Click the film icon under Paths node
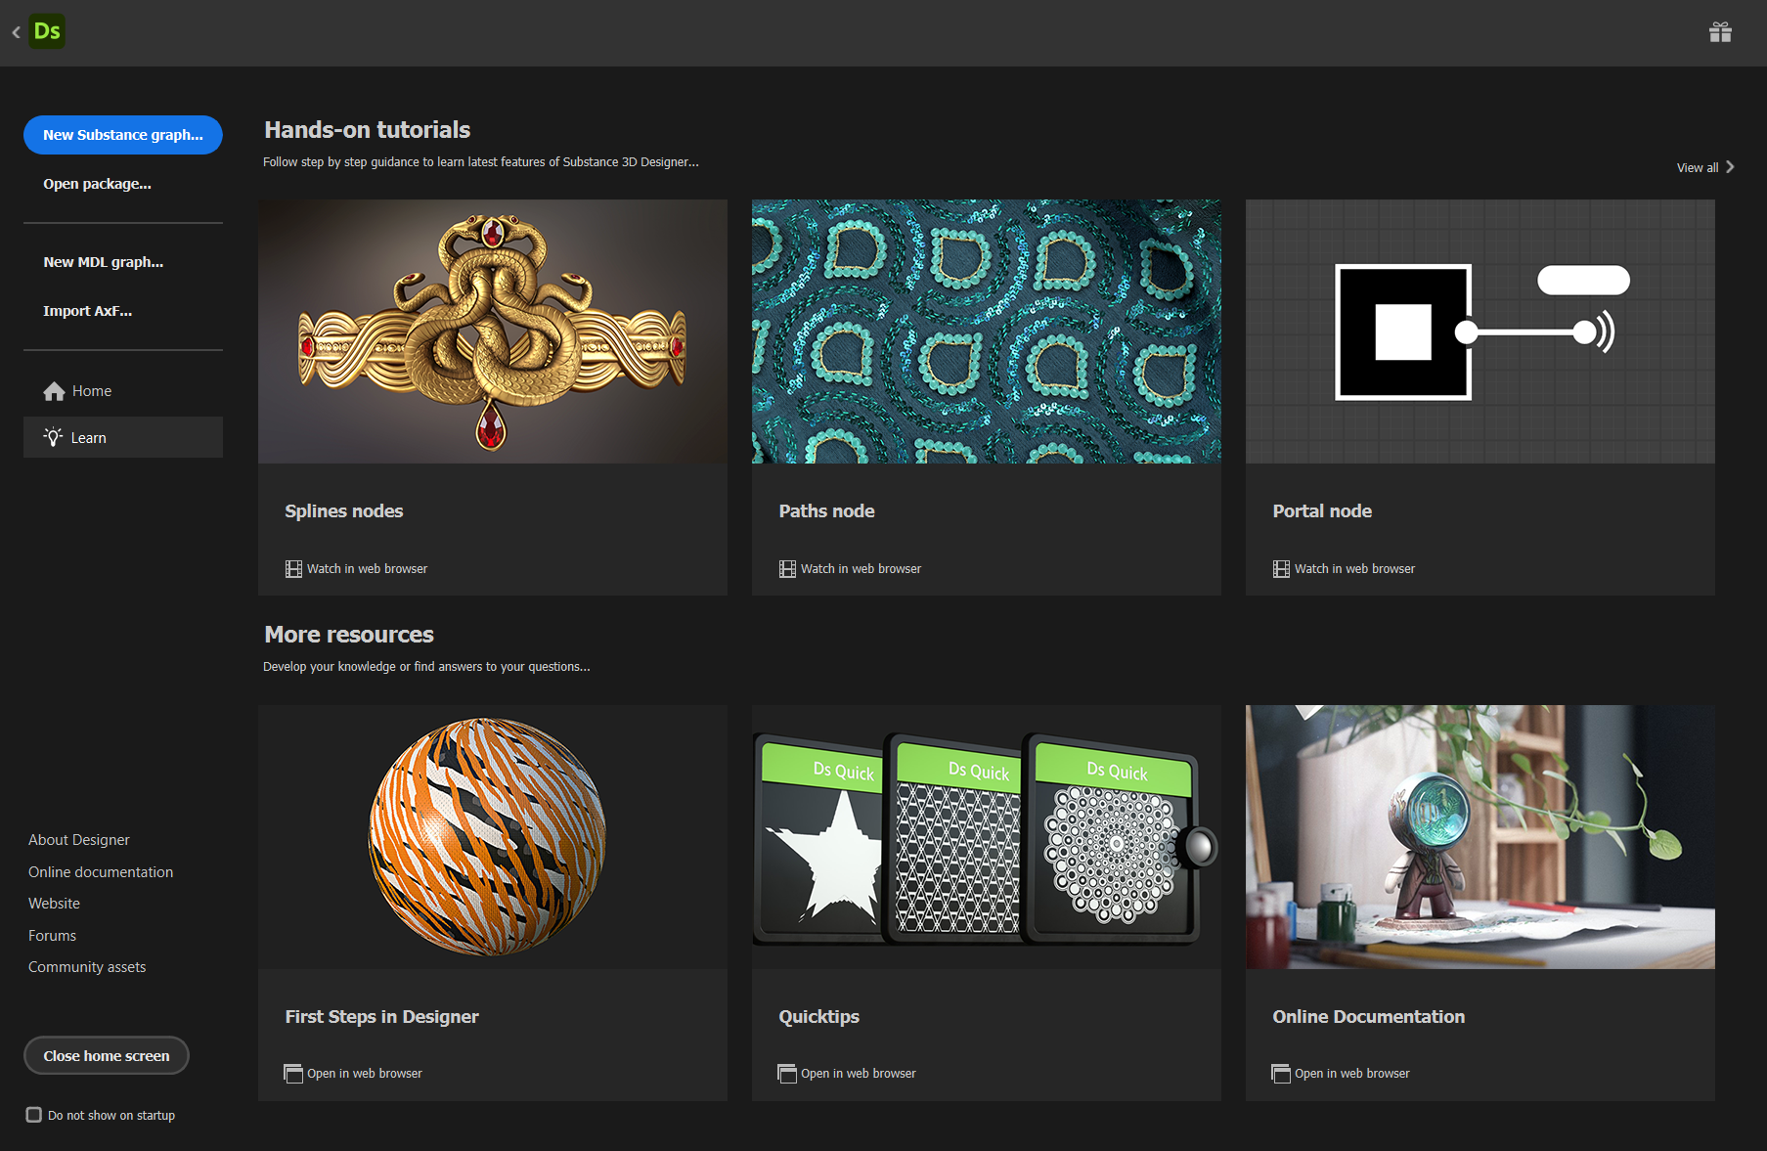Screen dimensions: 1767x1151 point(787,568)
